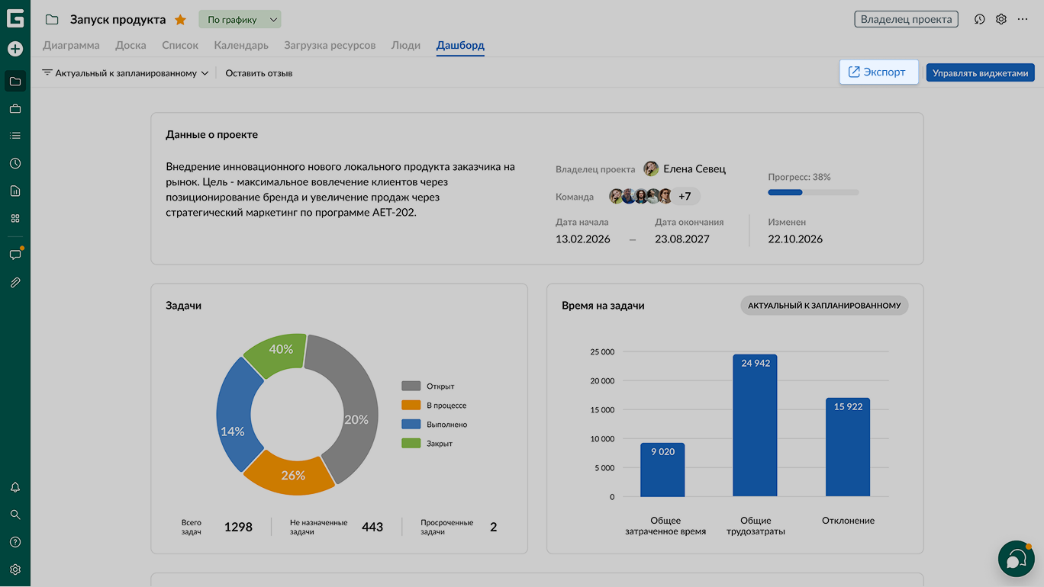Click the green plus create icon in the sidebar
The height and width of the screenshot is (587, 1044).
pyautogui.click(x=15, y=49)
